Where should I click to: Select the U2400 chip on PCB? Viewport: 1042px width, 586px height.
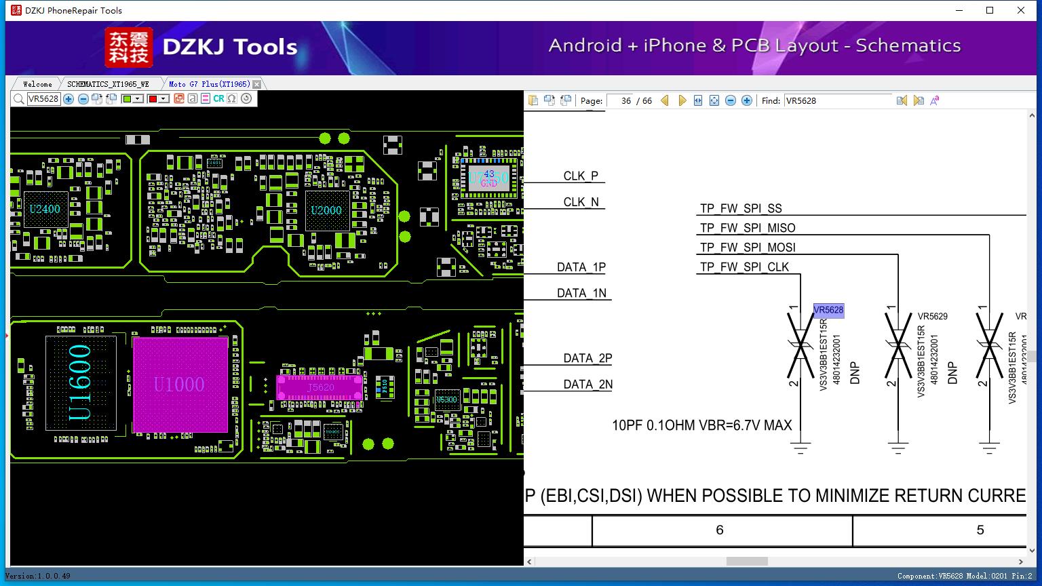coord(45,209)
